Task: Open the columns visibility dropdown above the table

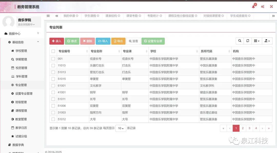Action: point(256,41)
